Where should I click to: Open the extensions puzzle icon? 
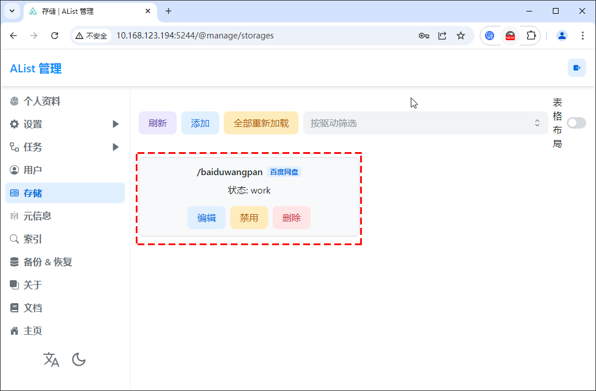[531, 36]
